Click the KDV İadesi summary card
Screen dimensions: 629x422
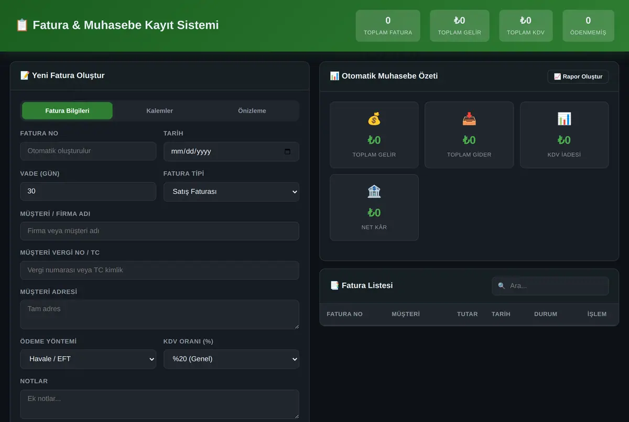tap(564, 135)
